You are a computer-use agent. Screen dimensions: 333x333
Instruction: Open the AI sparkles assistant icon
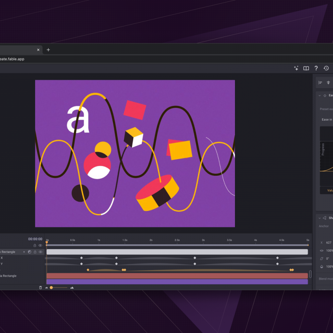tap(296, 68)
